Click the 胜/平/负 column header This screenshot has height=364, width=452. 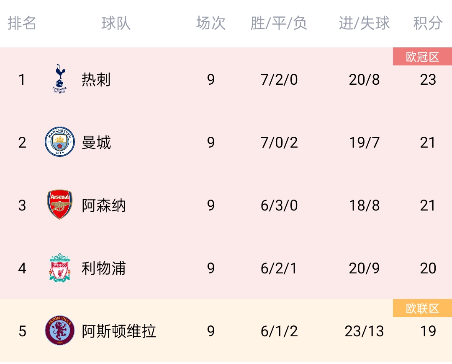click(x=279, y=23)
